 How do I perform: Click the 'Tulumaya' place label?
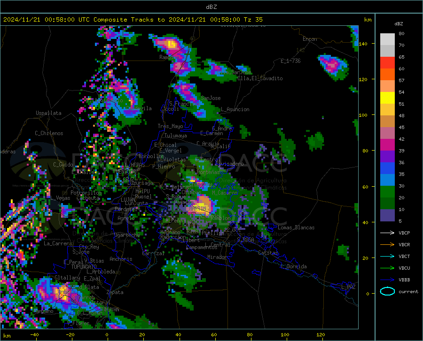176,136
